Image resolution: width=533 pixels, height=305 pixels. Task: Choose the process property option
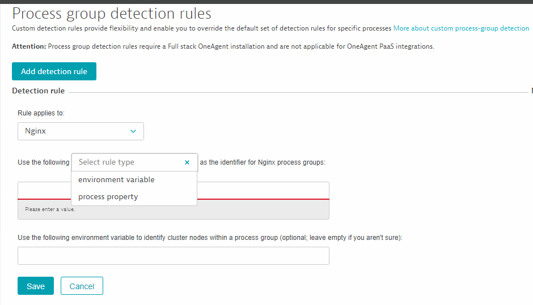click(108, 197)
